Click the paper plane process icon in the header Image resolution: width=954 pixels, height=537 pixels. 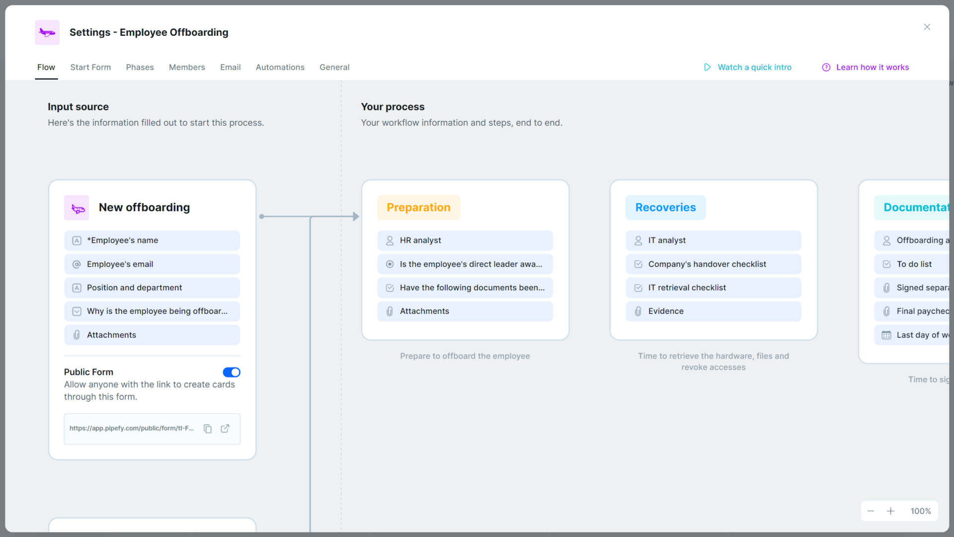click(47, 32)
